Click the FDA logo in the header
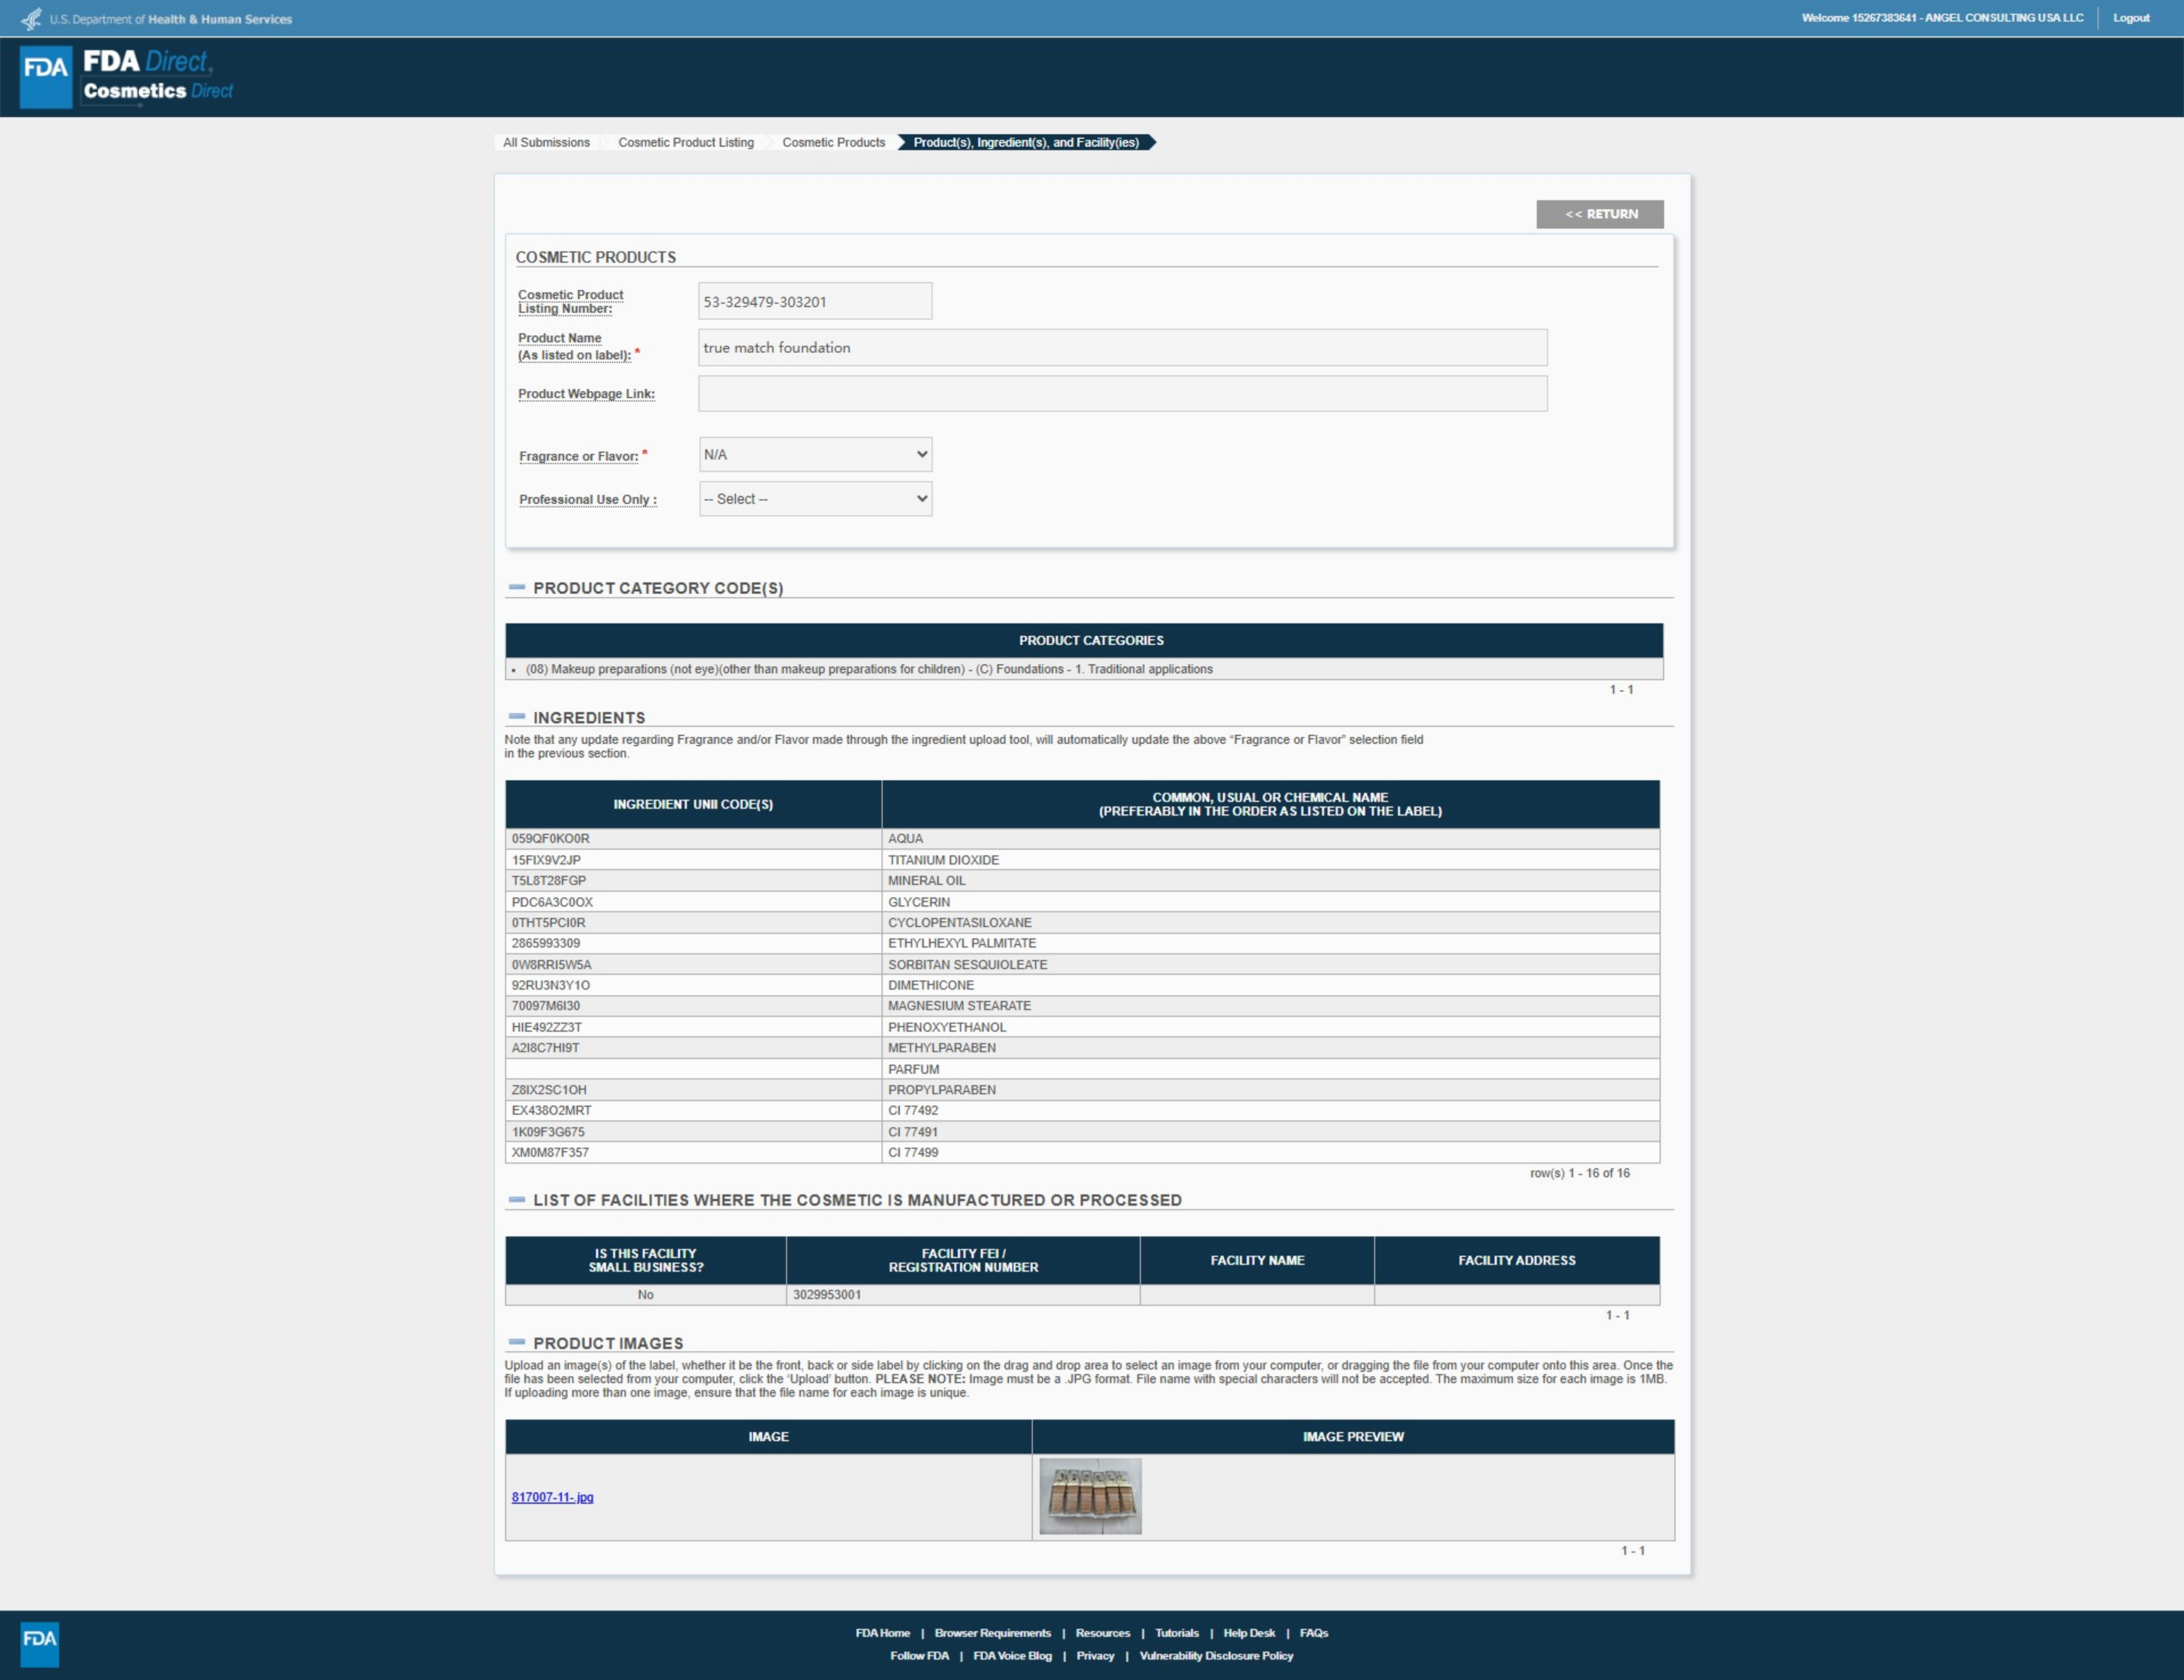This screenshot has width=2184, height=1680. pyautogui.click(x=46, y=77)
